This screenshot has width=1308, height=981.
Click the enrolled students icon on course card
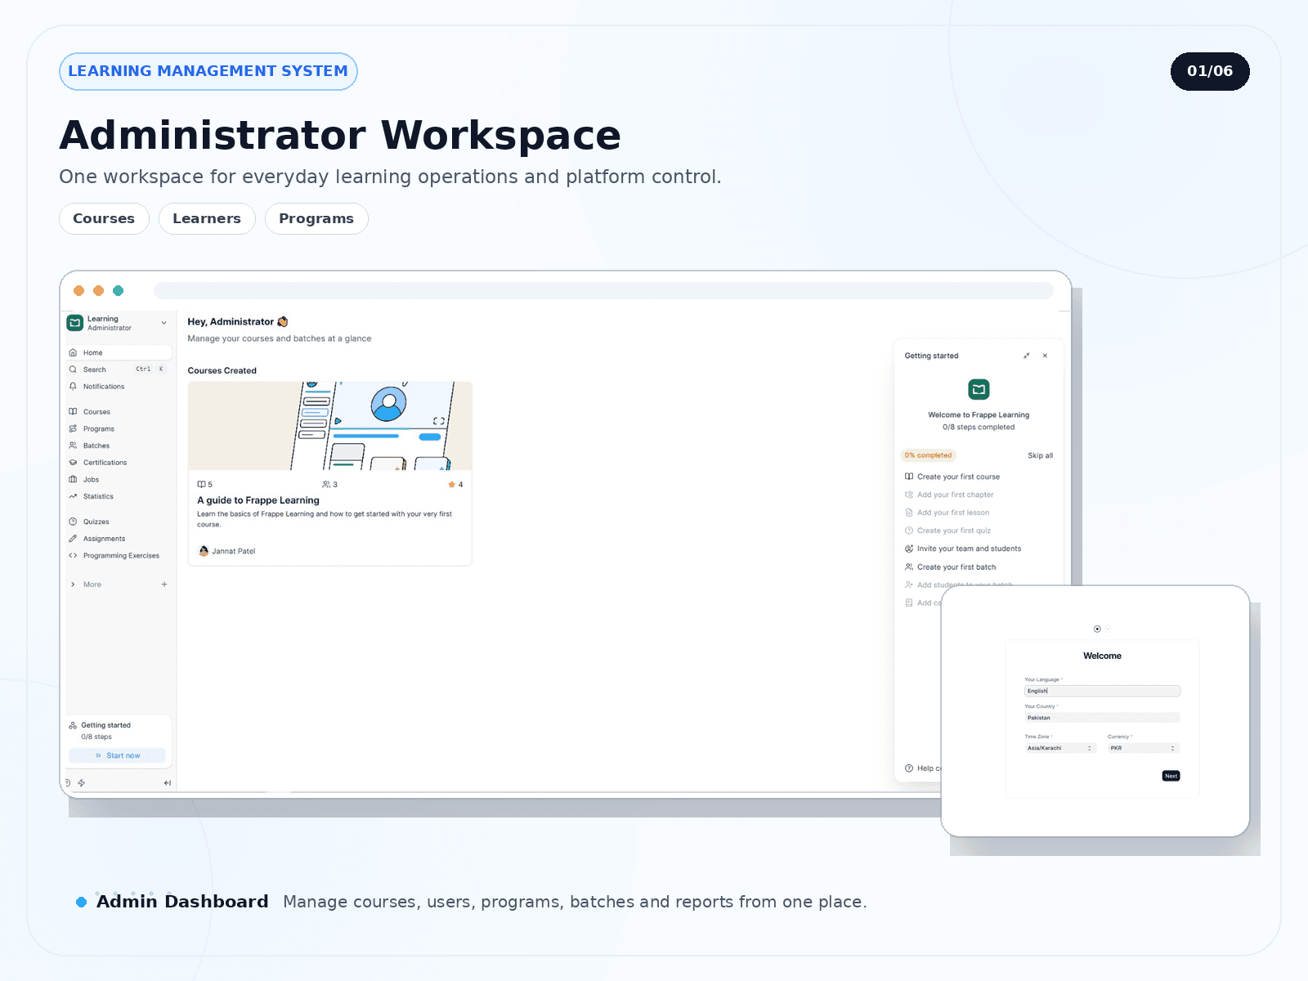(x=326, y=485)
